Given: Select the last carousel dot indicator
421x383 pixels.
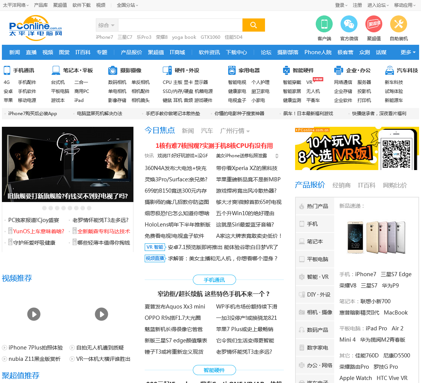Looking at the screenshot, I should coord(89,208).
